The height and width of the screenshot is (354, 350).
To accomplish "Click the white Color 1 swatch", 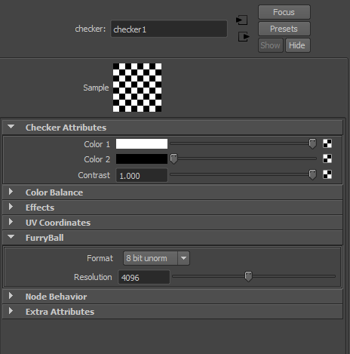I will point(142,144).
